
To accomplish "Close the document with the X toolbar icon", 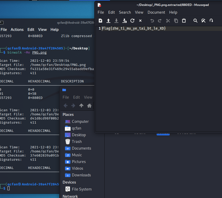I will tap(140, 21).
